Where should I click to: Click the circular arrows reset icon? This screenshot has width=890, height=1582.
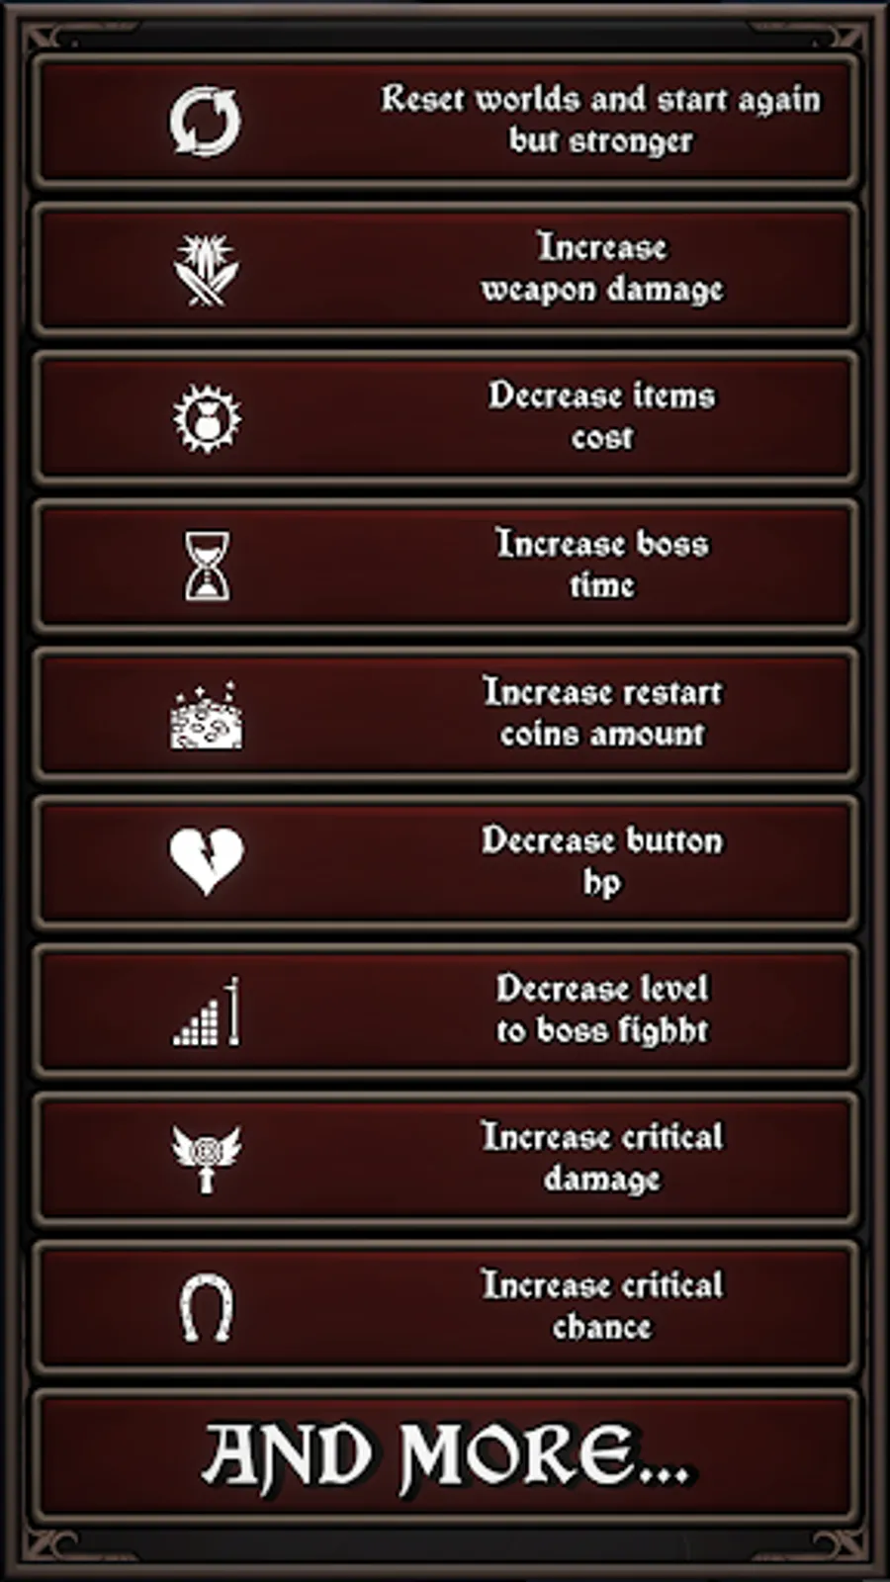click(x=205, y=122)
